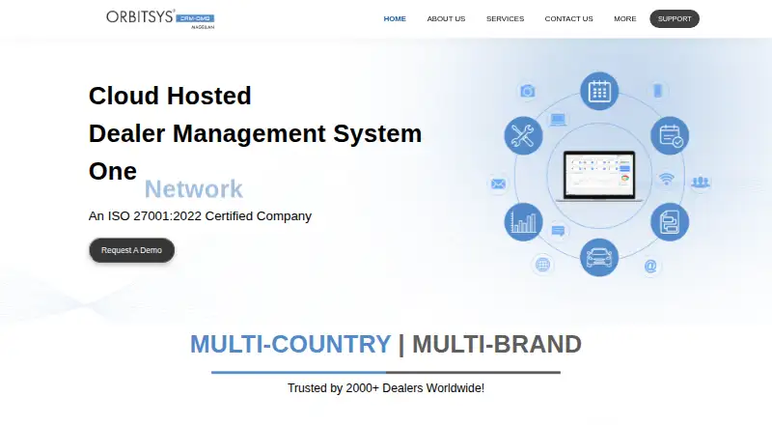Click the Dealer Management System heading
772x425 pixels.
click(x=255, y=133)
